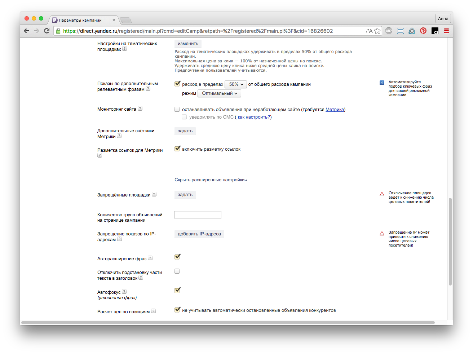Screen dimensions: 473x354
Task: Open the Метрика link
Action: (335, 110)
